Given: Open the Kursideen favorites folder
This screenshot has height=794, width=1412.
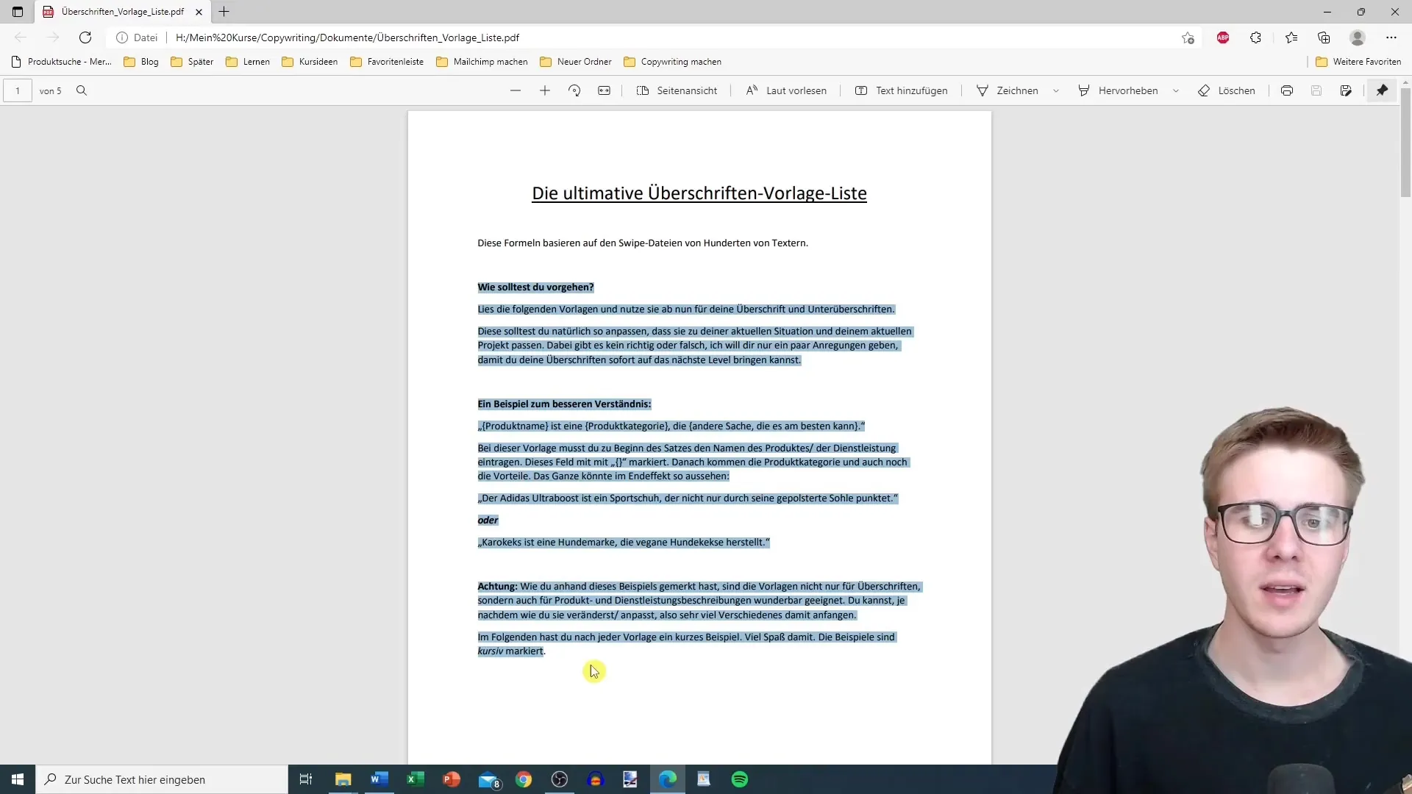Looking at the screenshot, I should [x=310, y=62].
